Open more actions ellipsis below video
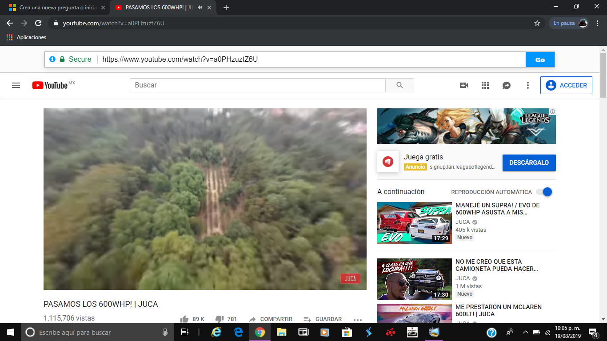The width and height of the screenshot is (607, 341). [358, 319]
